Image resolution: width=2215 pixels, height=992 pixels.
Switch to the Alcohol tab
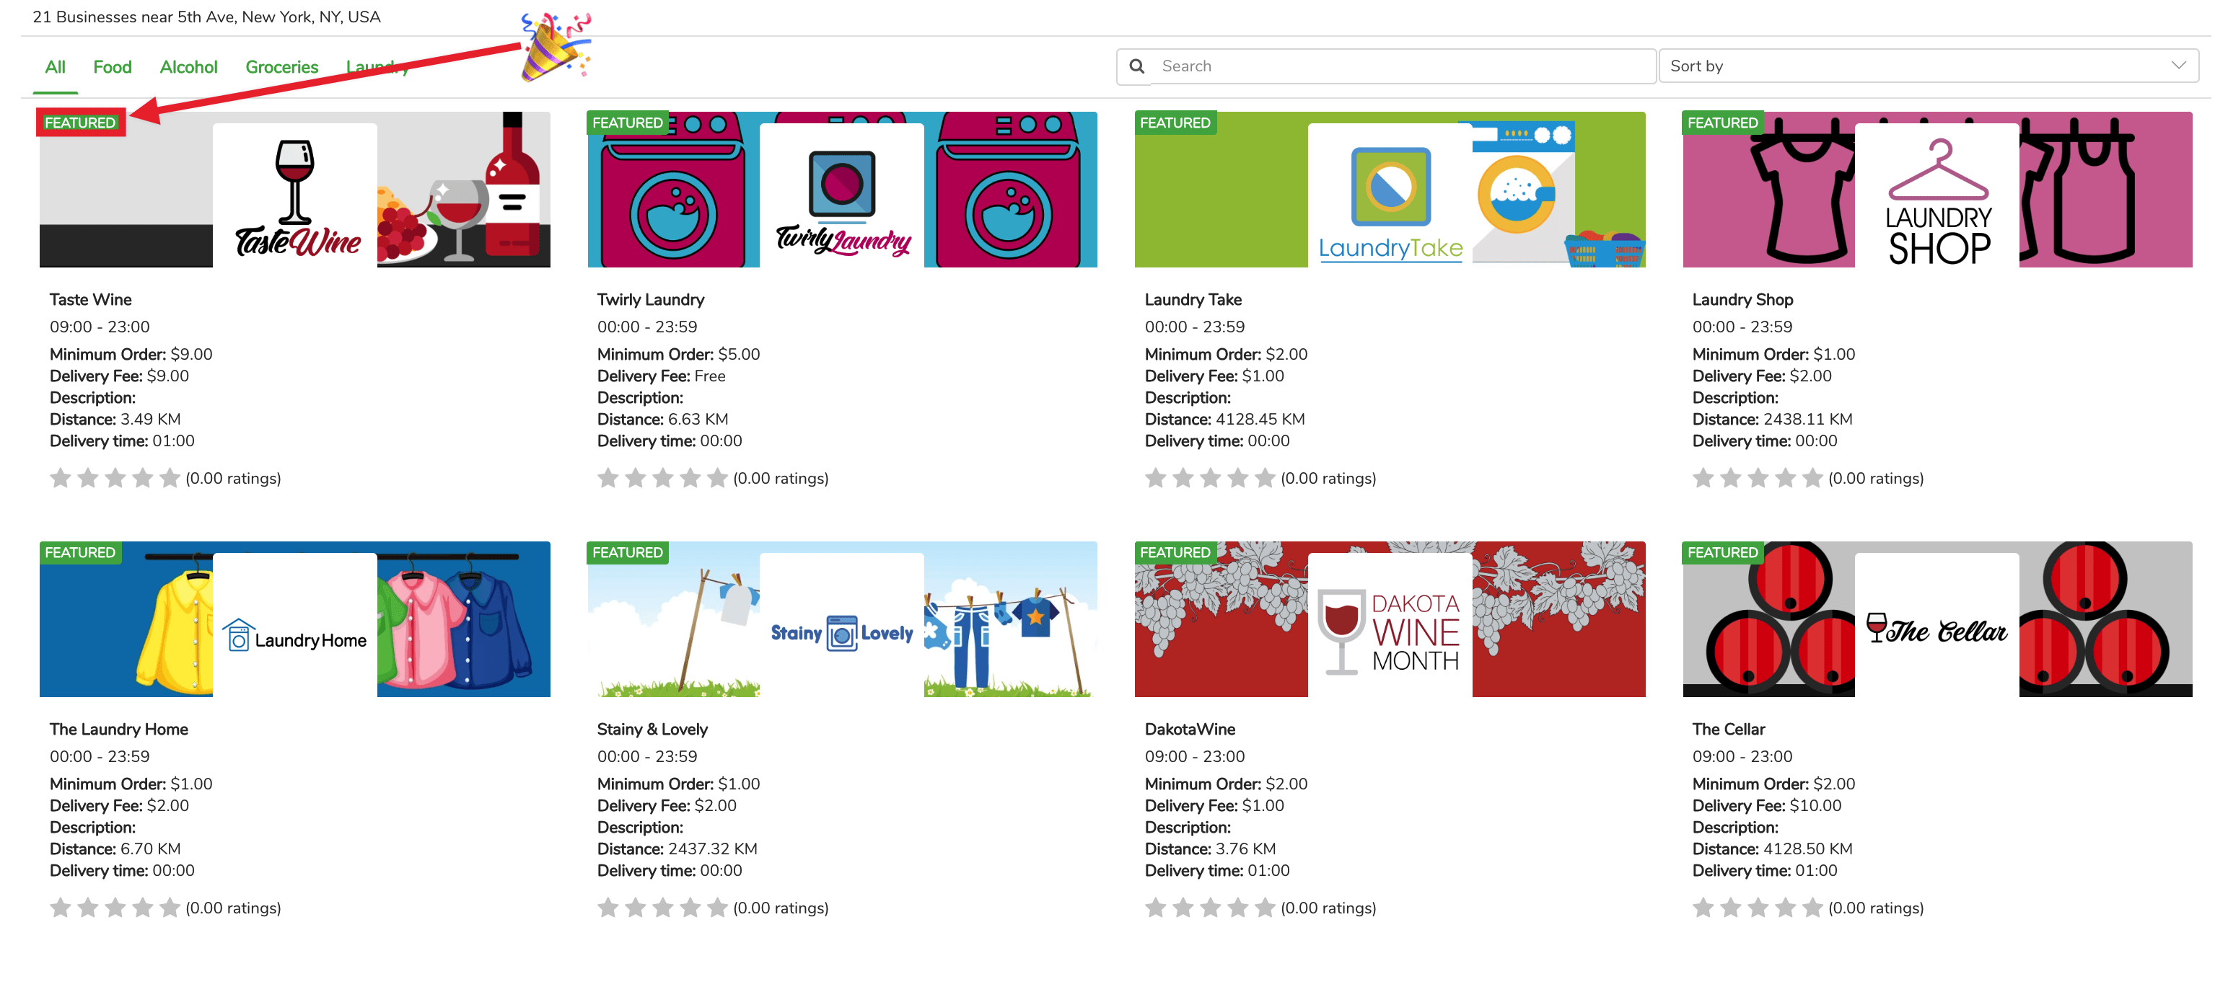(x=188, y=67)
